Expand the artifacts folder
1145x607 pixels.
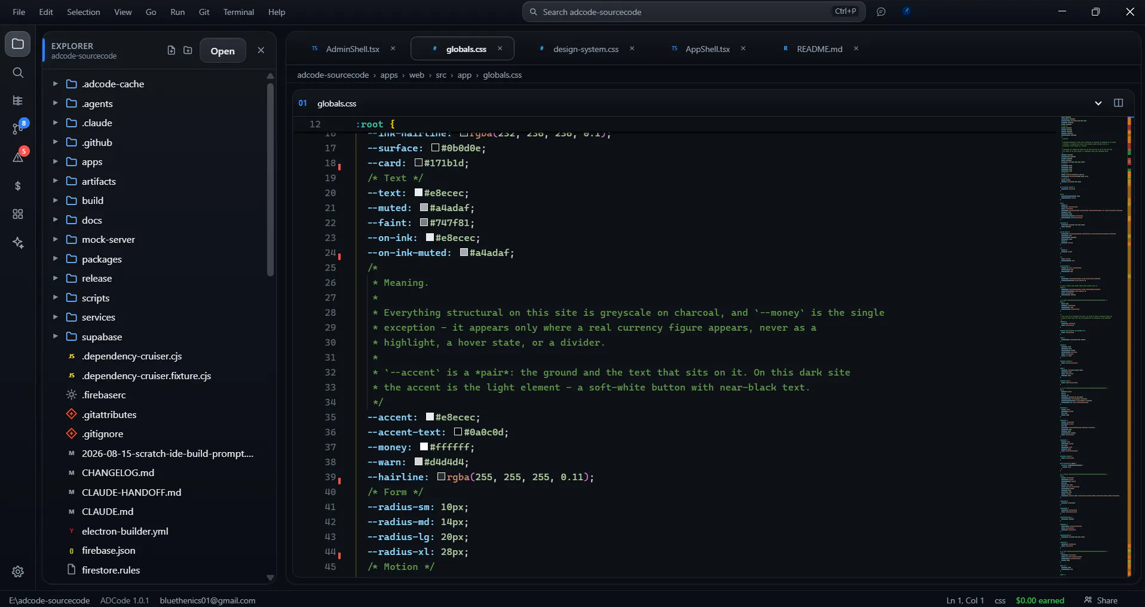[x=55, y=181]
